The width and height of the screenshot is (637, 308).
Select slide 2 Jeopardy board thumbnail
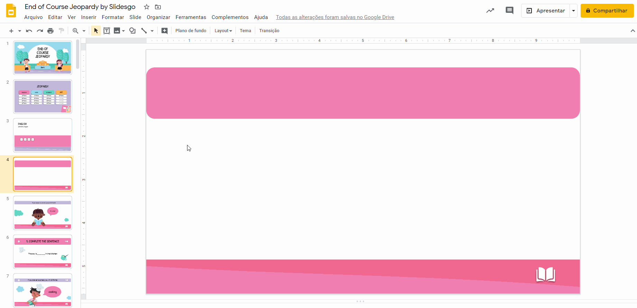(43, 96)
